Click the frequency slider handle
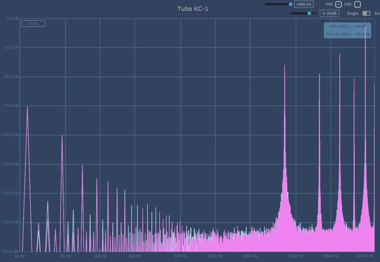 (291, 4)
